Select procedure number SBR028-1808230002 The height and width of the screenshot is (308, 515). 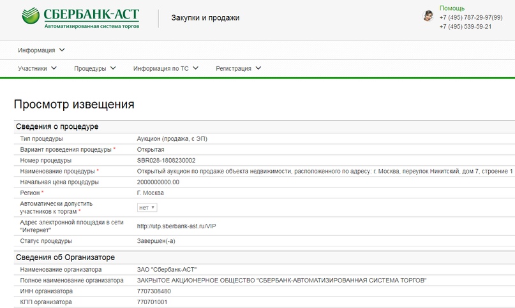[x=166, y=161]
